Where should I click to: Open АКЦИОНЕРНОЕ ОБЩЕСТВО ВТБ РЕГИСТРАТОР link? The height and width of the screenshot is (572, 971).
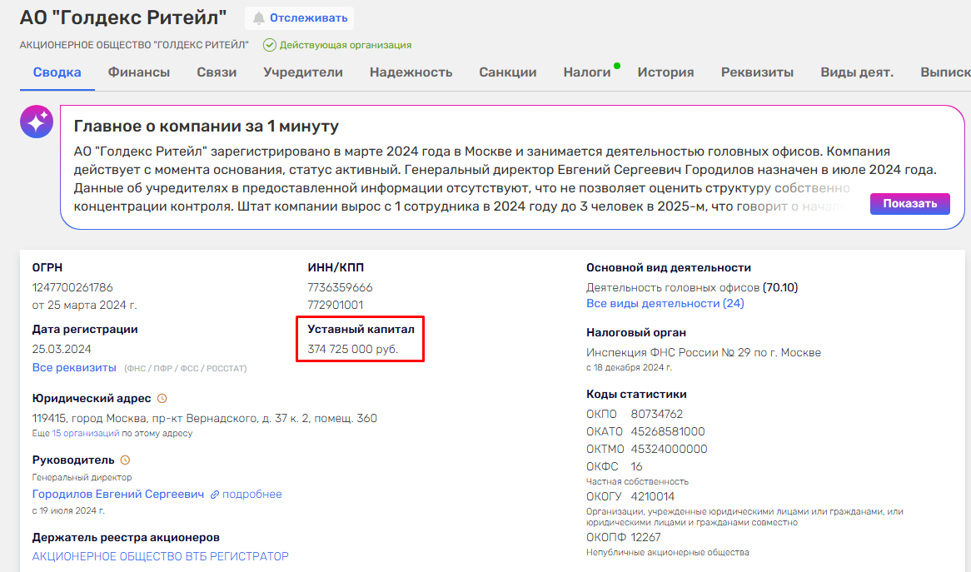click(161, 556)
